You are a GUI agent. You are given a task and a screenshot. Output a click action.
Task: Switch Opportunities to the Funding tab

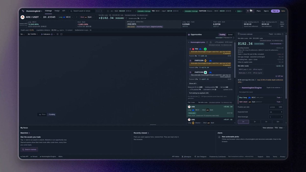(x=222, y=34)
